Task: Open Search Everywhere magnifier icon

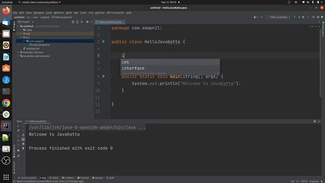Action: (314, 17)
